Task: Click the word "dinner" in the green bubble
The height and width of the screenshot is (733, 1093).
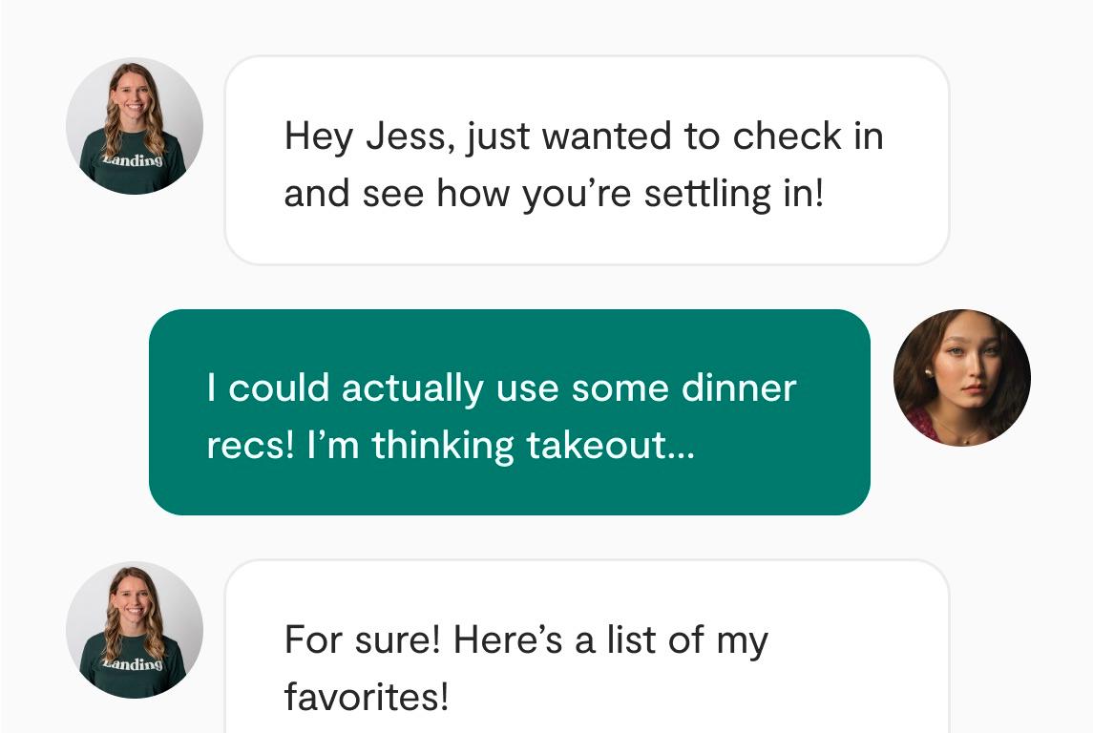Action: tap(738, 388)
